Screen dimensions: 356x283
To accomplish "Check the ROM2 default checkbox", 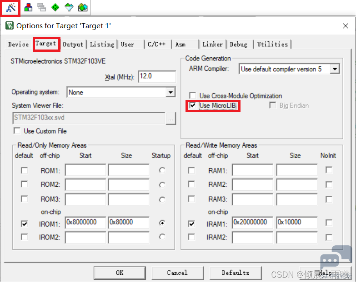I will [24, 184].
